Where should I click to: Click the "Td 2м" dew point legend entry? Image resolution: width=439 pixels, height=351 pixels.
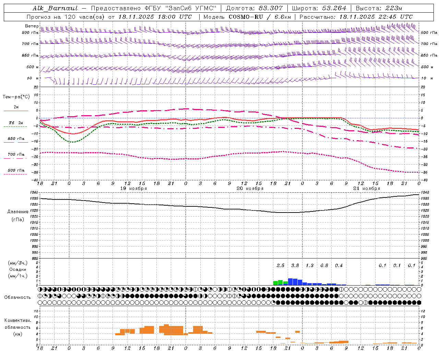[16, 123]
